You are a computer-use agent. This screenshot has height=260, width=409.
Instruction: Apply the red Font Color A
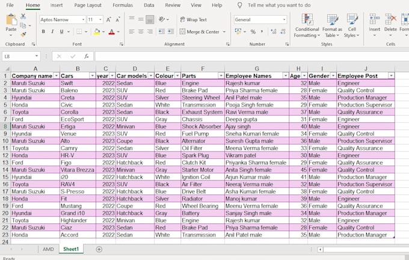pyautogui.click(x=112, y=31)
